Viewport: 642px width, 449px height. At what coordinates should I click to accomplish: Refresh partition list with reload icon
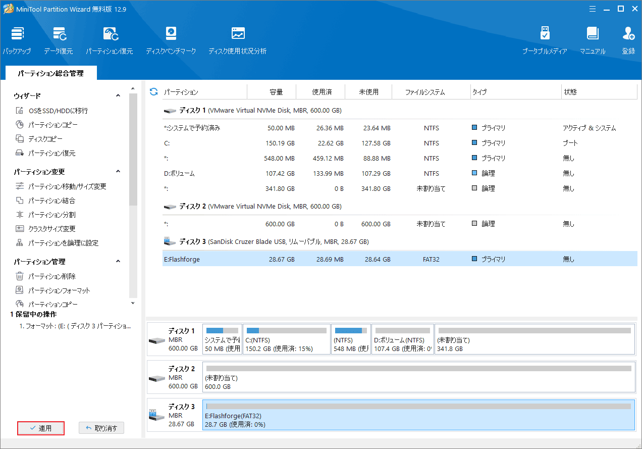[x=154, y=92]
